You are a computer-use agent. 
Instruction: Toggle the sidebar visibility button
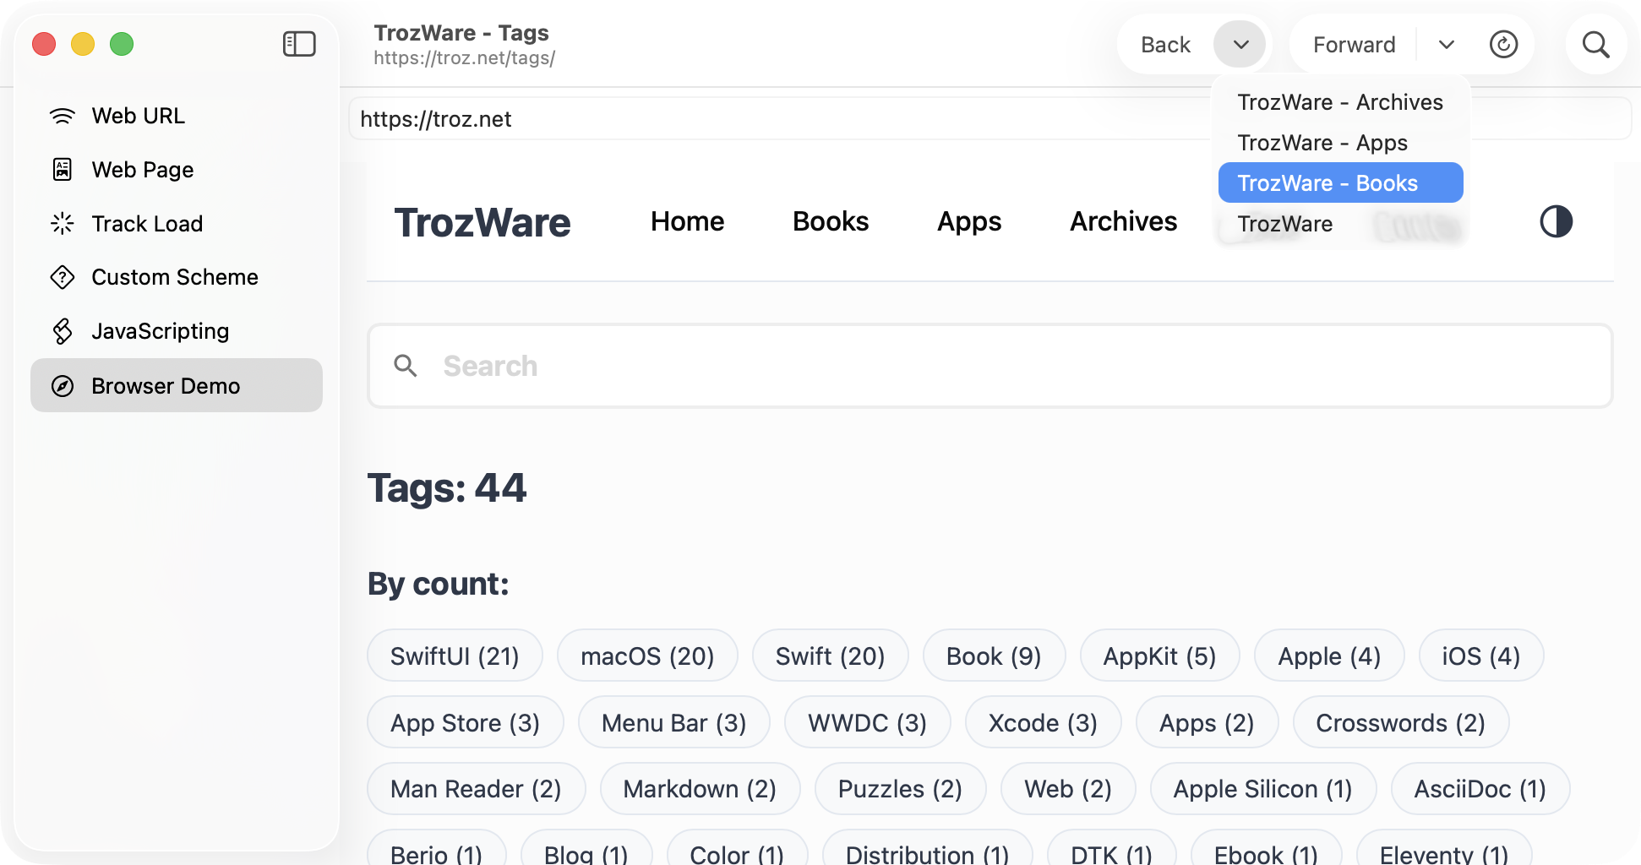300,43
